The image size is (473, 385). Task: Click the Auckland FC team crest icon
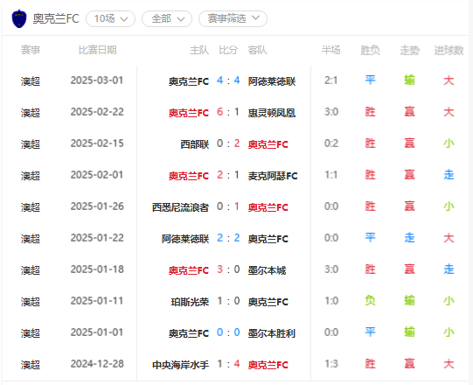point(19,18)
